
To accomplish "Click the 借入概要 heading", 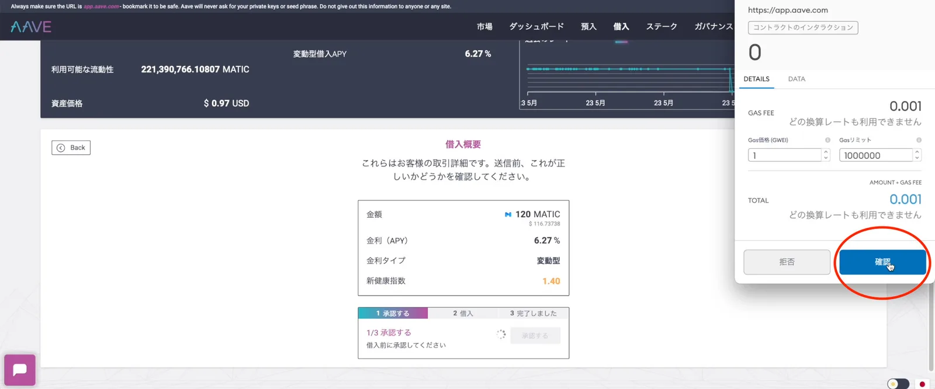I will coord(463,144).
